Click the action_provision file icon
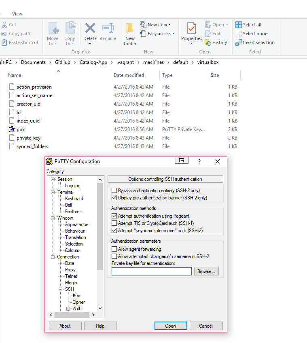The height and width of the screenshot is (343, 307). tap(12, 87)
